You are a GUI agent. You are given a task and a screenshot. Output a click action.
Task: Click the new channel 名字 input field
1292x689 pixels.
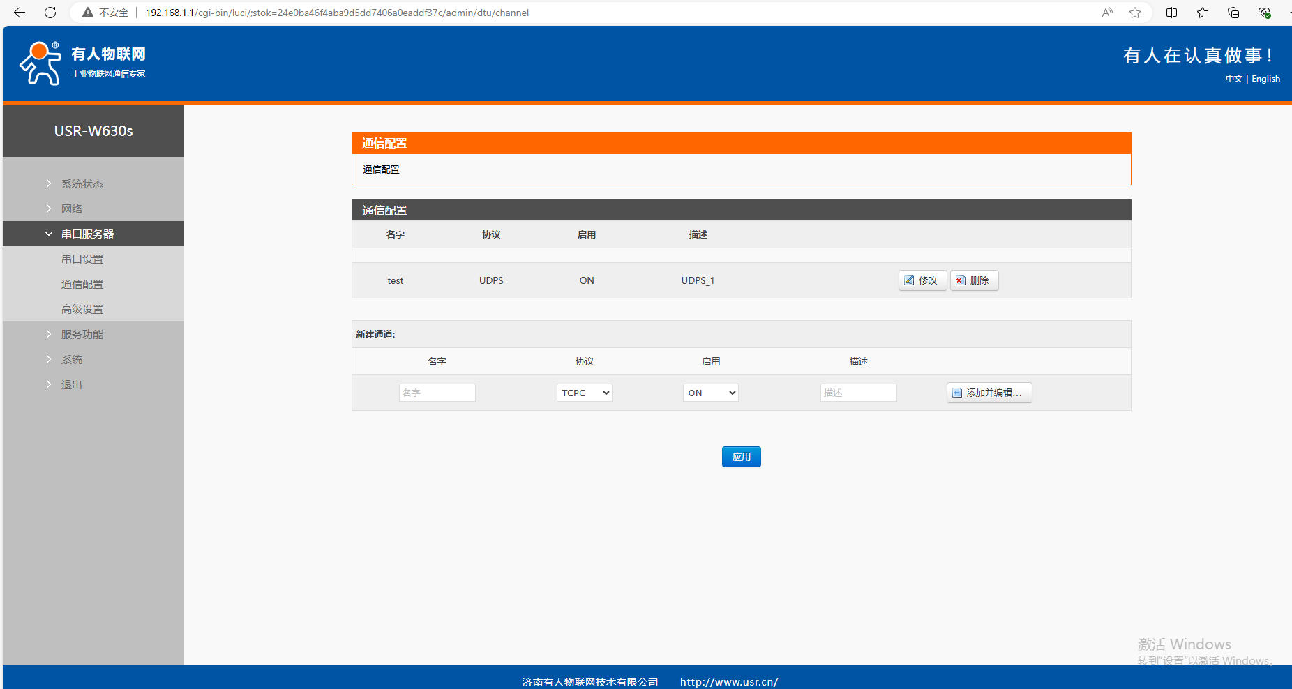point(437,393)
